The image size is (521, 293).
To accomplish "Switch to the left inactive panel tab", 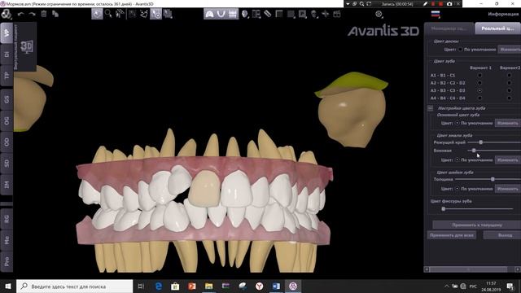I will click(x=449, y=28).
